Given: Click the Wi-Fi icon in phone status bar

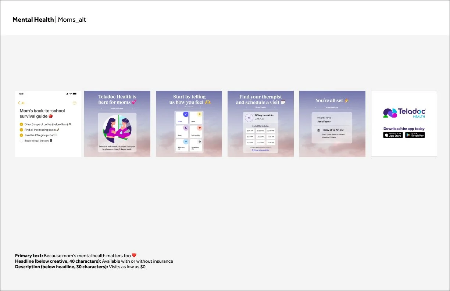Looking at the screenshot, I should click(x=71, y=94).
